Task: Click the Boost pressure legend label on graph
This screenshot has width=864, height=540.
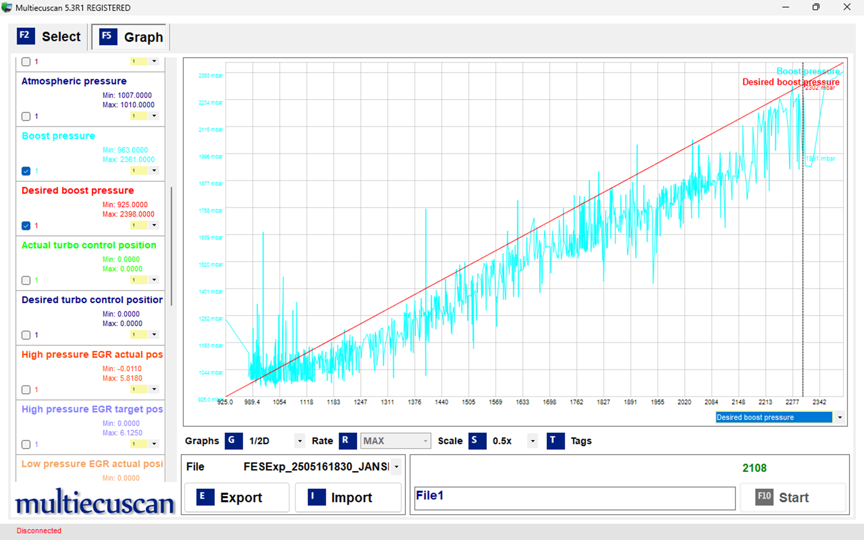Action: coord(808,71)
